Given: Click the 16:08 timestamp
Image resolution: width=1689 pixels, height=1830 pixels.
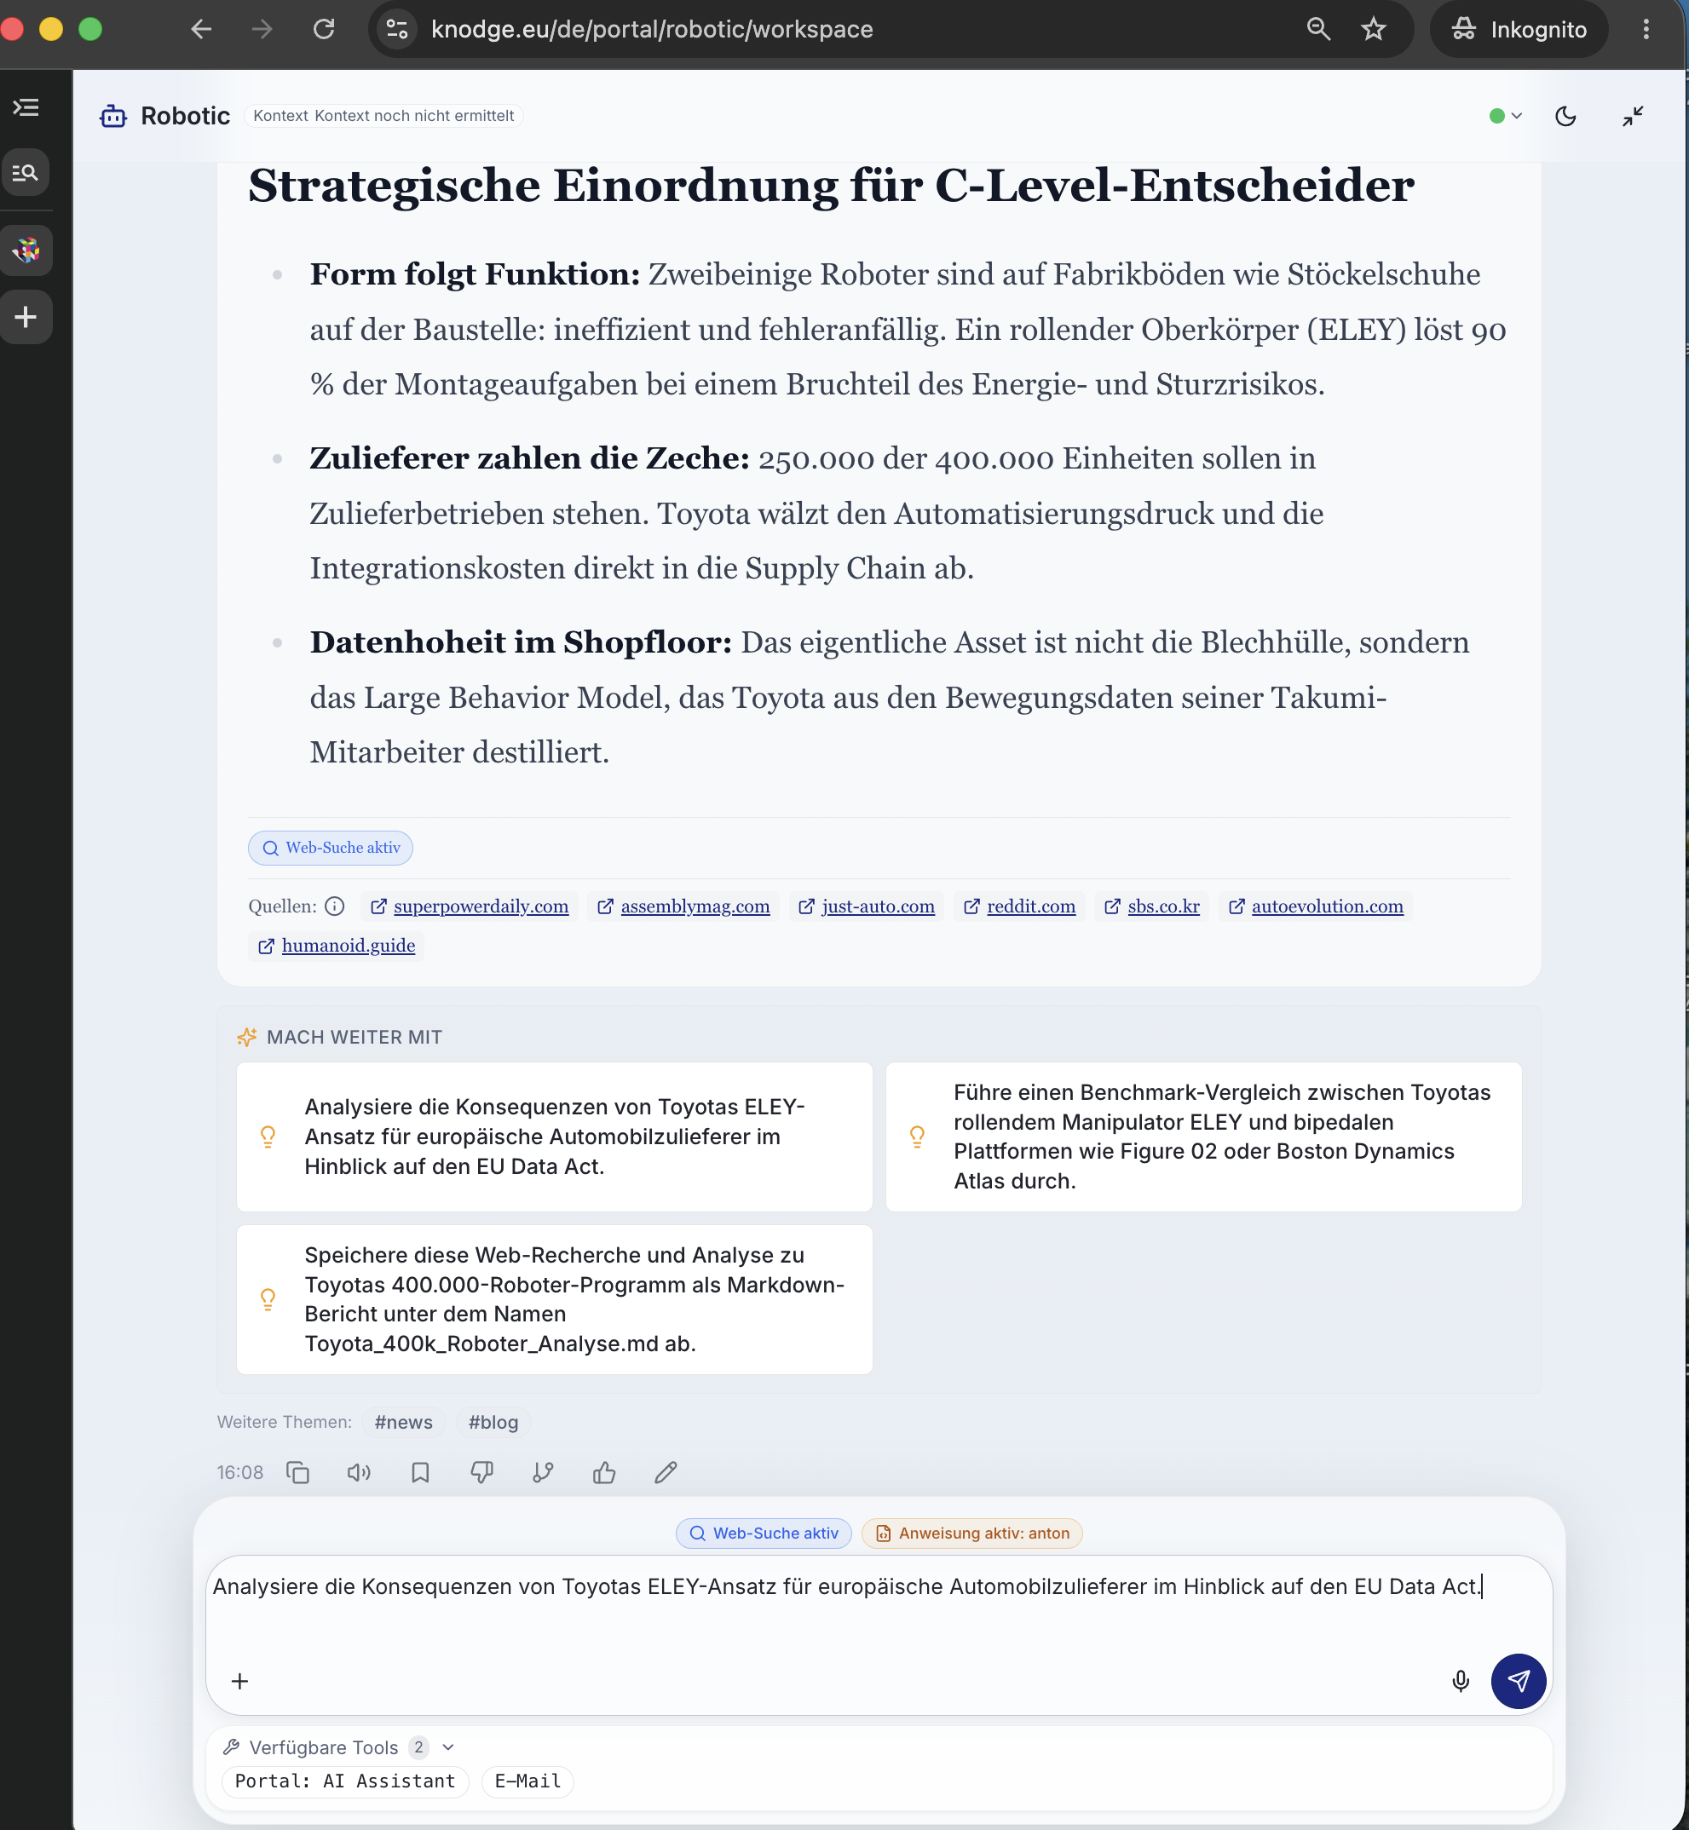Looking at the screenshot, I should 239,1472.
